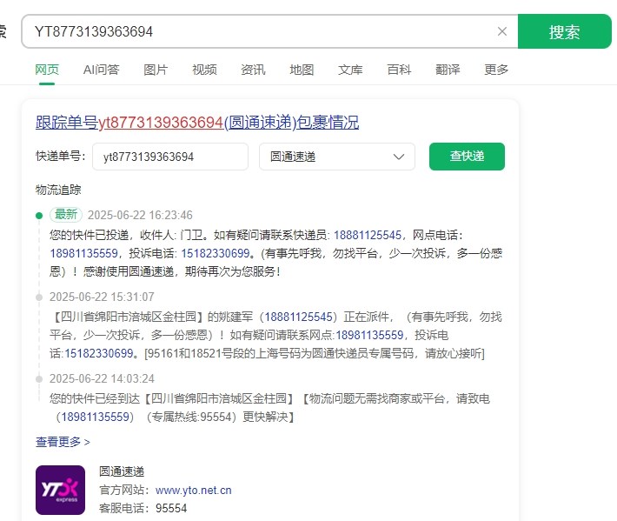Open the 文库 tab
The width and height of the screenshot is (617, 521).
[350, 70]
